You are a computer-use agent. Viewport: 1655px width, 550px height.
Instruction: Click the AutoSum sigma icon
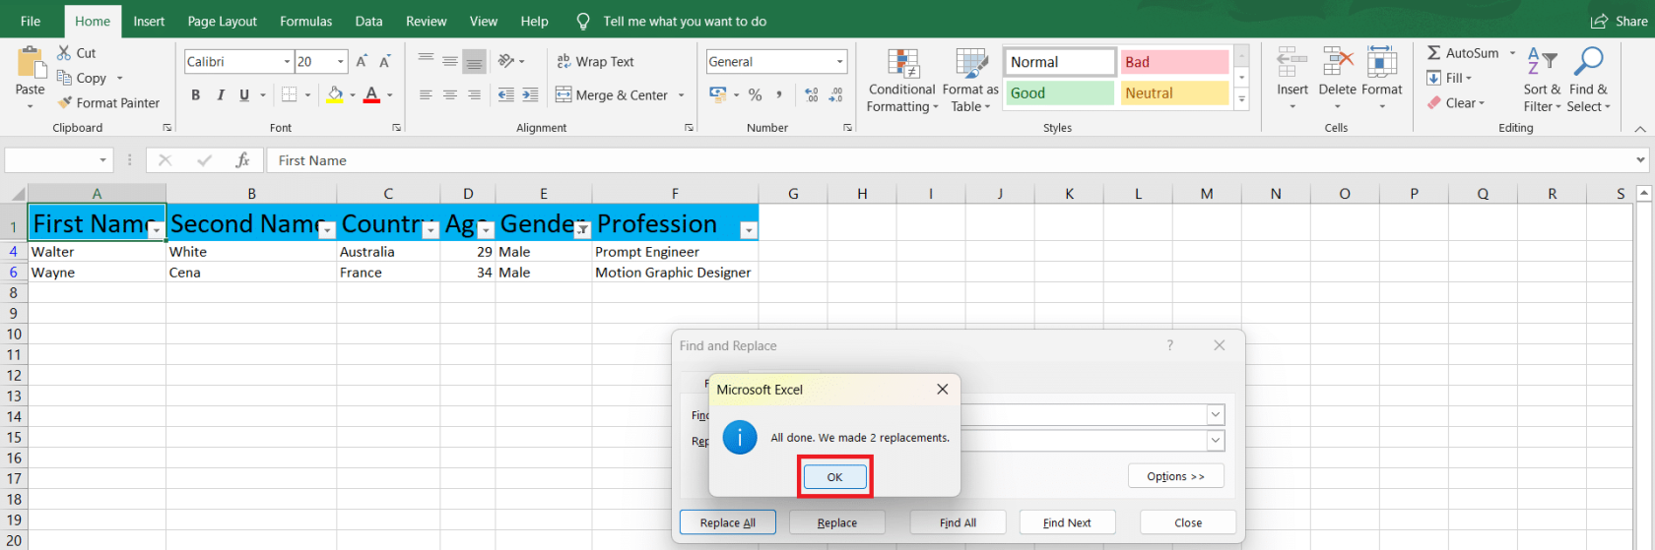click(x=1434, y=53)
